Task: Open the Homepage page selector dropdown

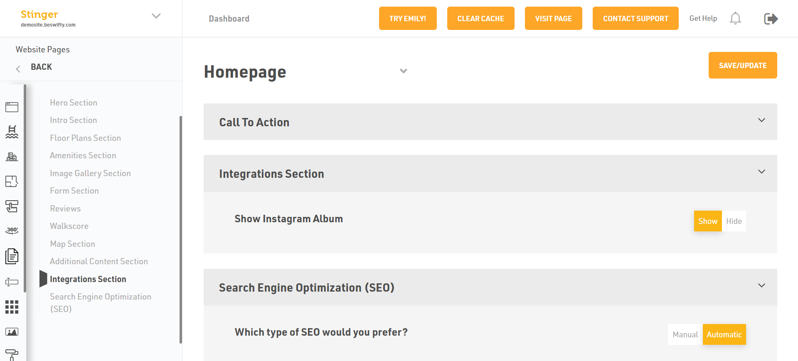Action: (x=403, y=71)
